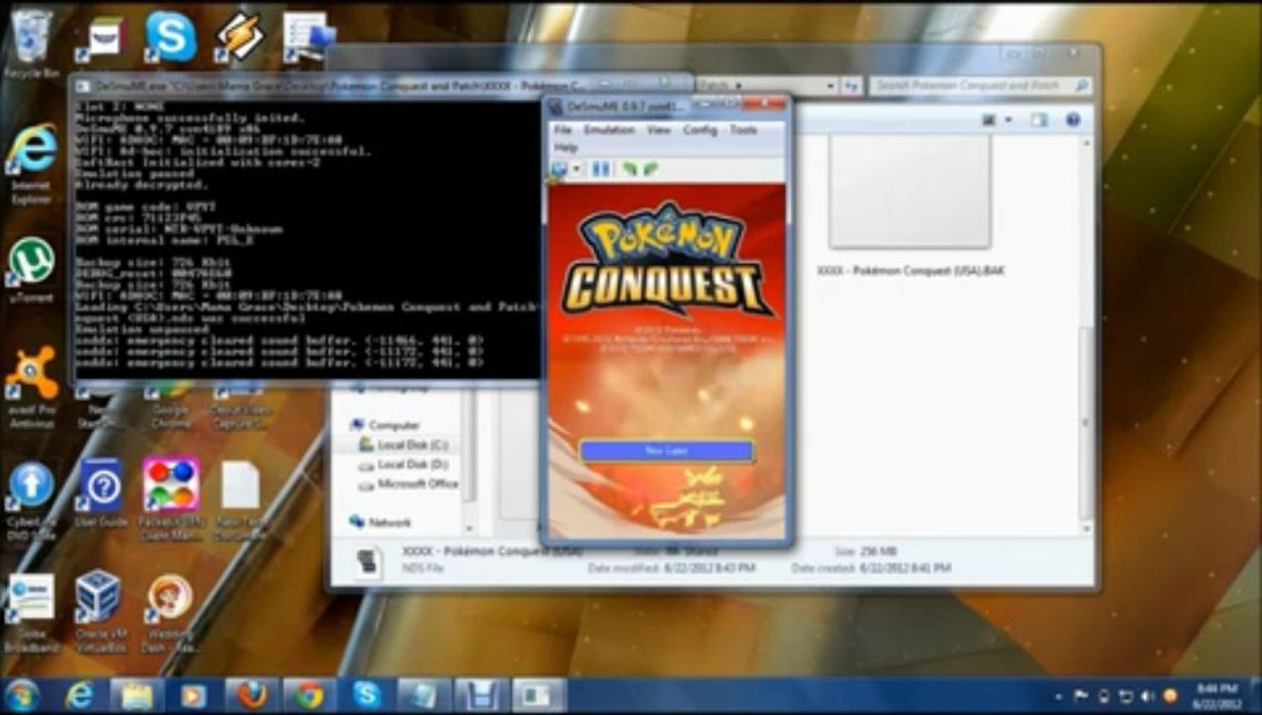Click the NDS file icon in Explorer details pane
The height and width of the screenshot is (715, 1262).
369,563
